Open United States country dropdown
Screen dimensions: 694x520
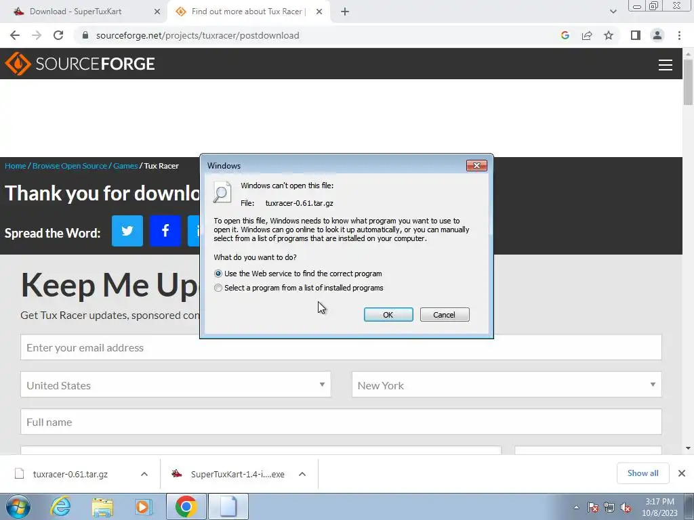[x=176, y=385]
